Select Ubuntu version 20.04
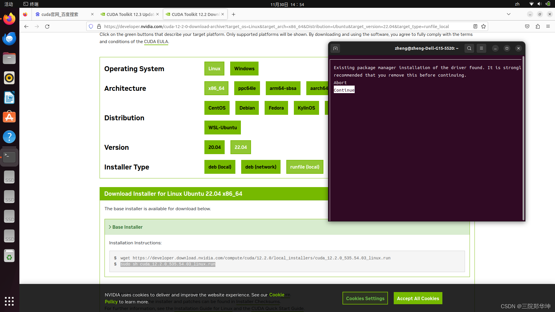The width and height of the screenshot is (555, 312). tap(215, 147)
